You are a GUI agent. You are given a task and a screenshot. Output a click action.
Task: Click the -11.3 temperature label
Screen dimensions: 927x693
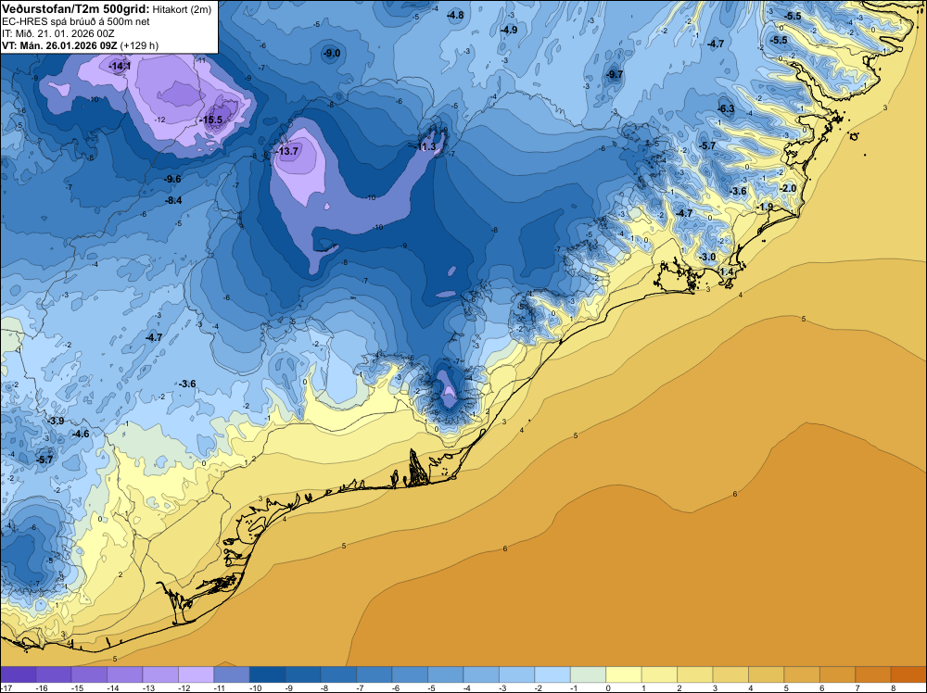[x=425, y=146]
